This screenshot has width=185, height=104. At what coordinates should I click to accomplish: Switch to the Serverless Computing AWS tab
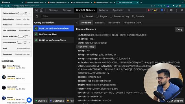104,2
